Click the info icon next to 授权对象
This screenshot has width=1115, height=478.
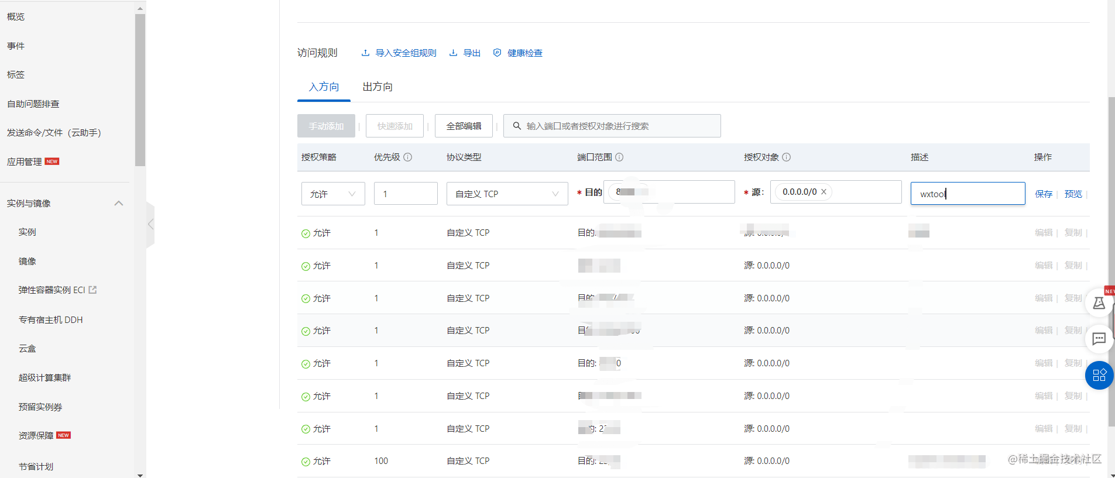787,157
